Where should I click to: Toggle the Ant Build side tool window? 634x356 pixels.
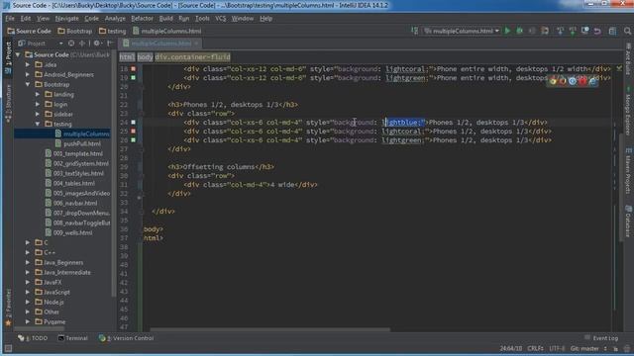pyautogui.click(x=628, y=59)
